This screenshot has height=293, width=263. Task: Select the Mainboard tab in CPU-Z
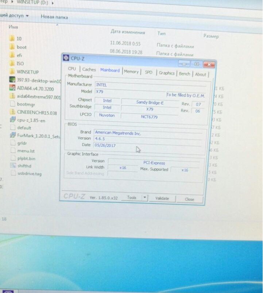(x=110, y=70)
